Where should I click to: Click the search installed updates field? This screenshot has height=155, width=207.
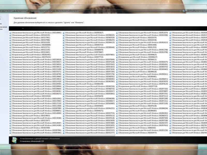pos(197,11)
